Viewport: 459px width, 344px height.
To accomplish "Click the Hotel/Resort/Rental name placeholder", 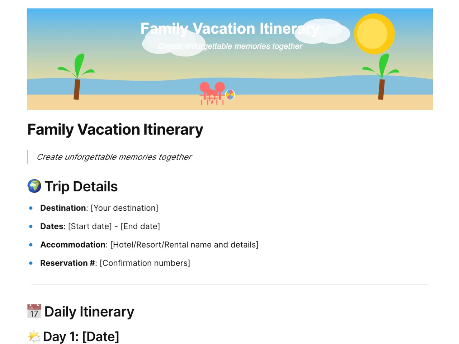I will point(184,245).
